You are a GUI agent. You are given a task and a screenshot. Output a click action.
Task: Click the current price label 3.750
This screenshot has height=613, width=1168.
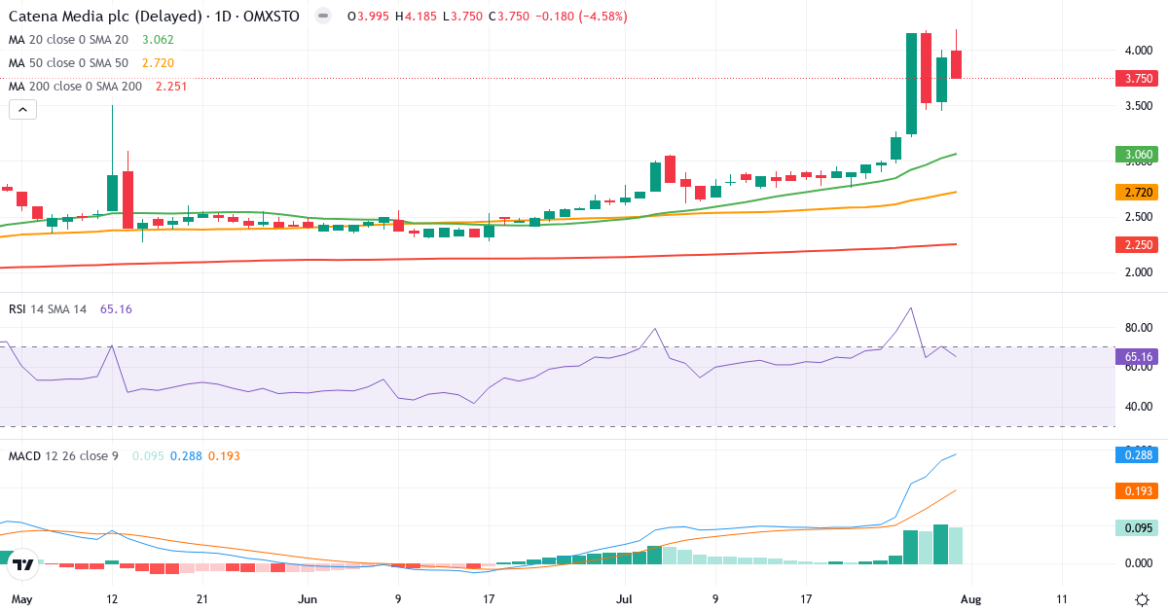click(1138, 79)
